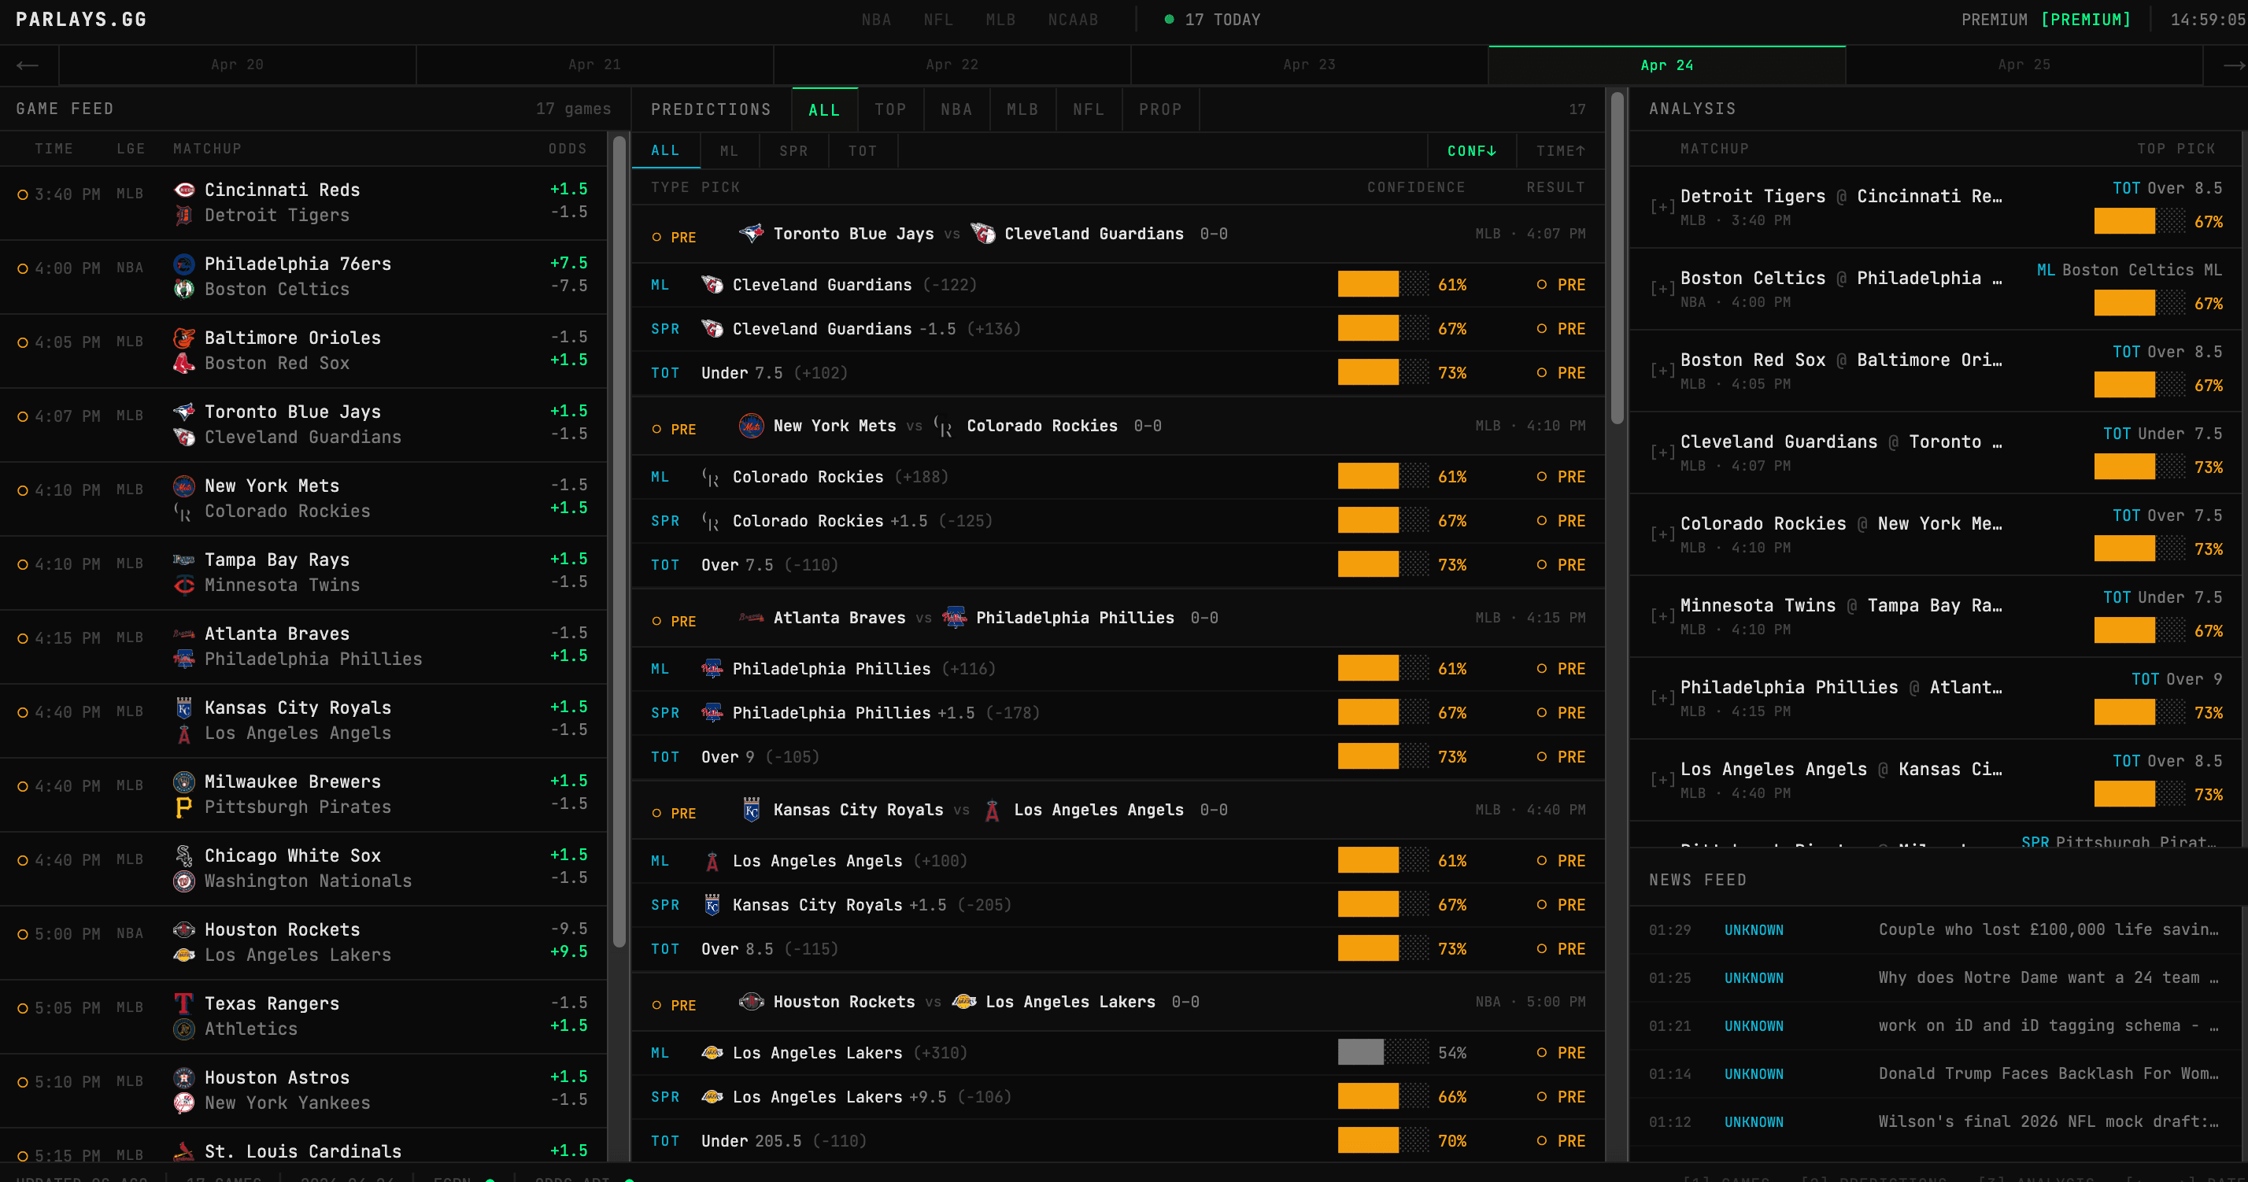Expand Boston Red Sox @ Baltimore analysis row
The height and width of the screenshot is (1182, 2248).
pyautogui.click(x=1662, y=371)
